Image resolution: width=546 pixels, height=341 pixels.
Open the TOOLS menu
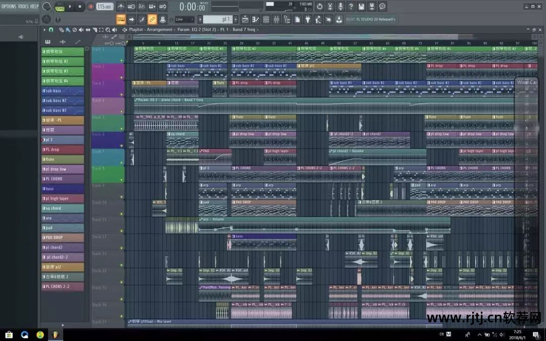23,6
